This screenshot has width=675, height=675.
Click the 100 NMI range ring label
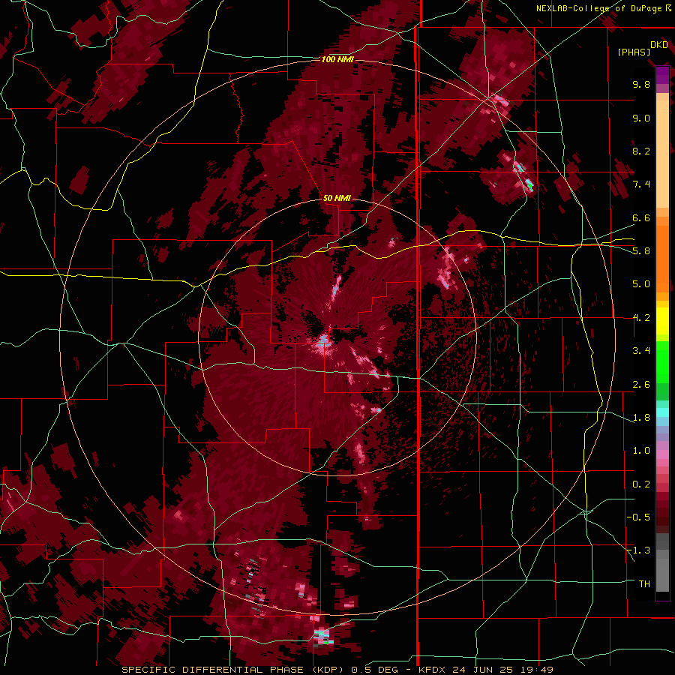[x=337, y=59]
